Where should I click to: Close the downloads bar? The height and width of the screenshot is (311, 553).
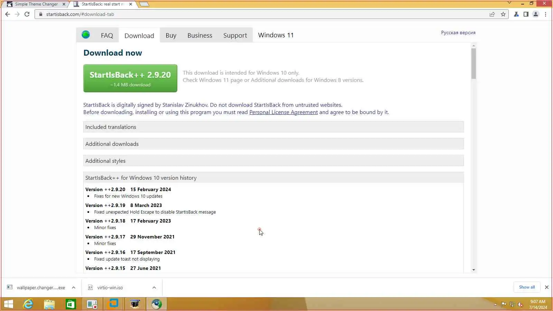coord(547,287)
